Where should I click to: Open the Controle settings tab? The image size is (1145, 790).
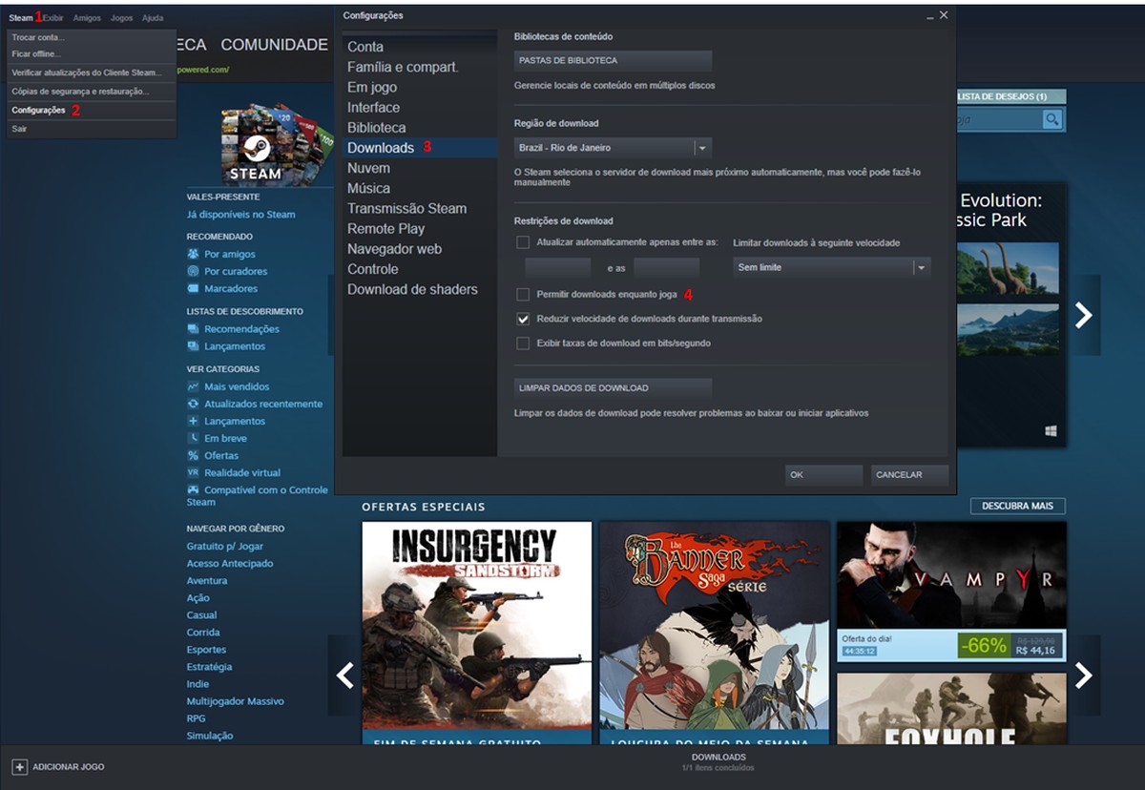coord(420,269)
